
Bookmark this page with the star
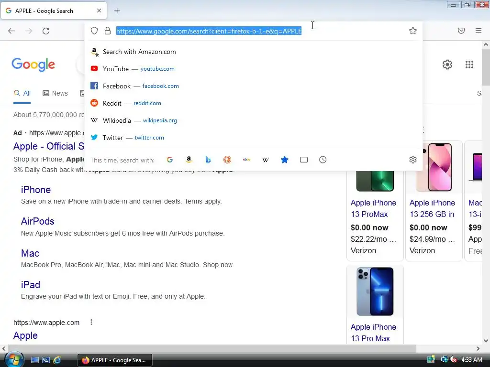413,31
